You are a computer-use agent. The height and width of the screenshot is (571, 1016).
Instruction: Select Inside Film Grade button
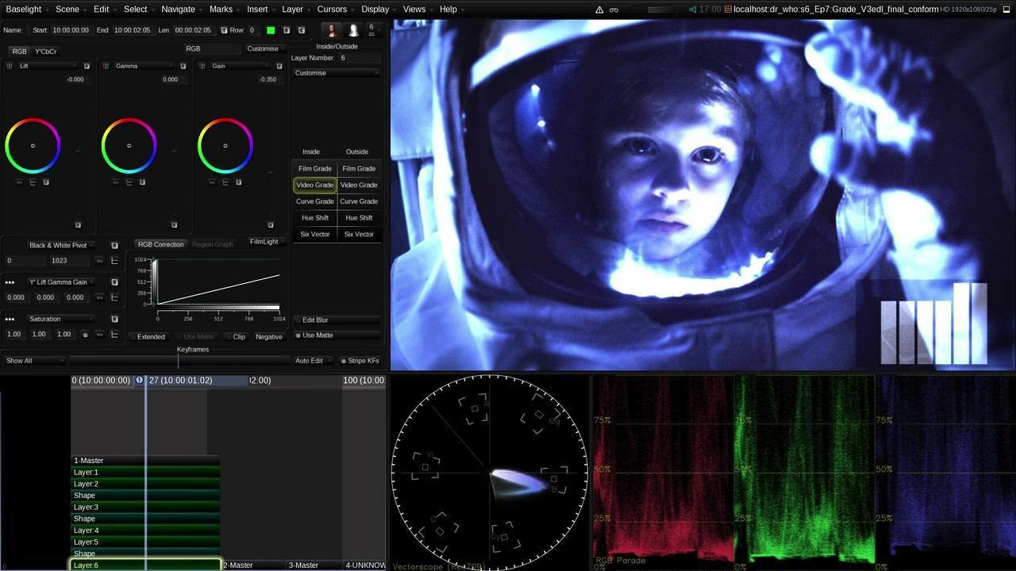pos(315,169)
